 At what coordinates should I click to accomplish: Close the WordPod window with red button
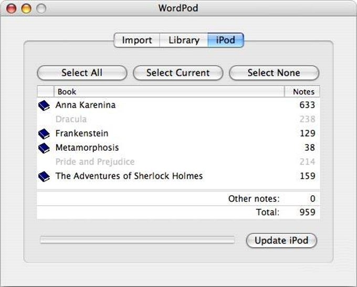click(12, 8)
